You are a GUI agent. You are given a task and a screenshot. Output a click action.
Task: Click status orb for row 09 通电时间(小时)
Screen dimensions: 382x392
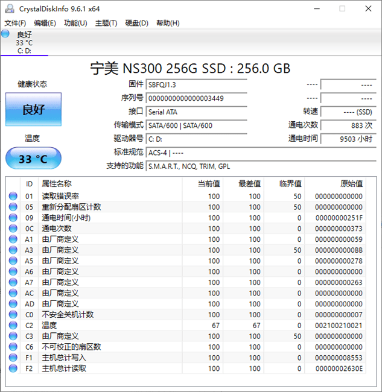[13, 218]
